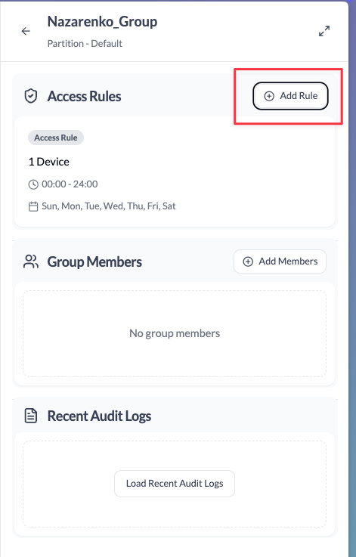The width and height of the screenshot is (356, 557).
Task: Click the shield icon beside Access Rules
Action: click(x=31, y=96)
